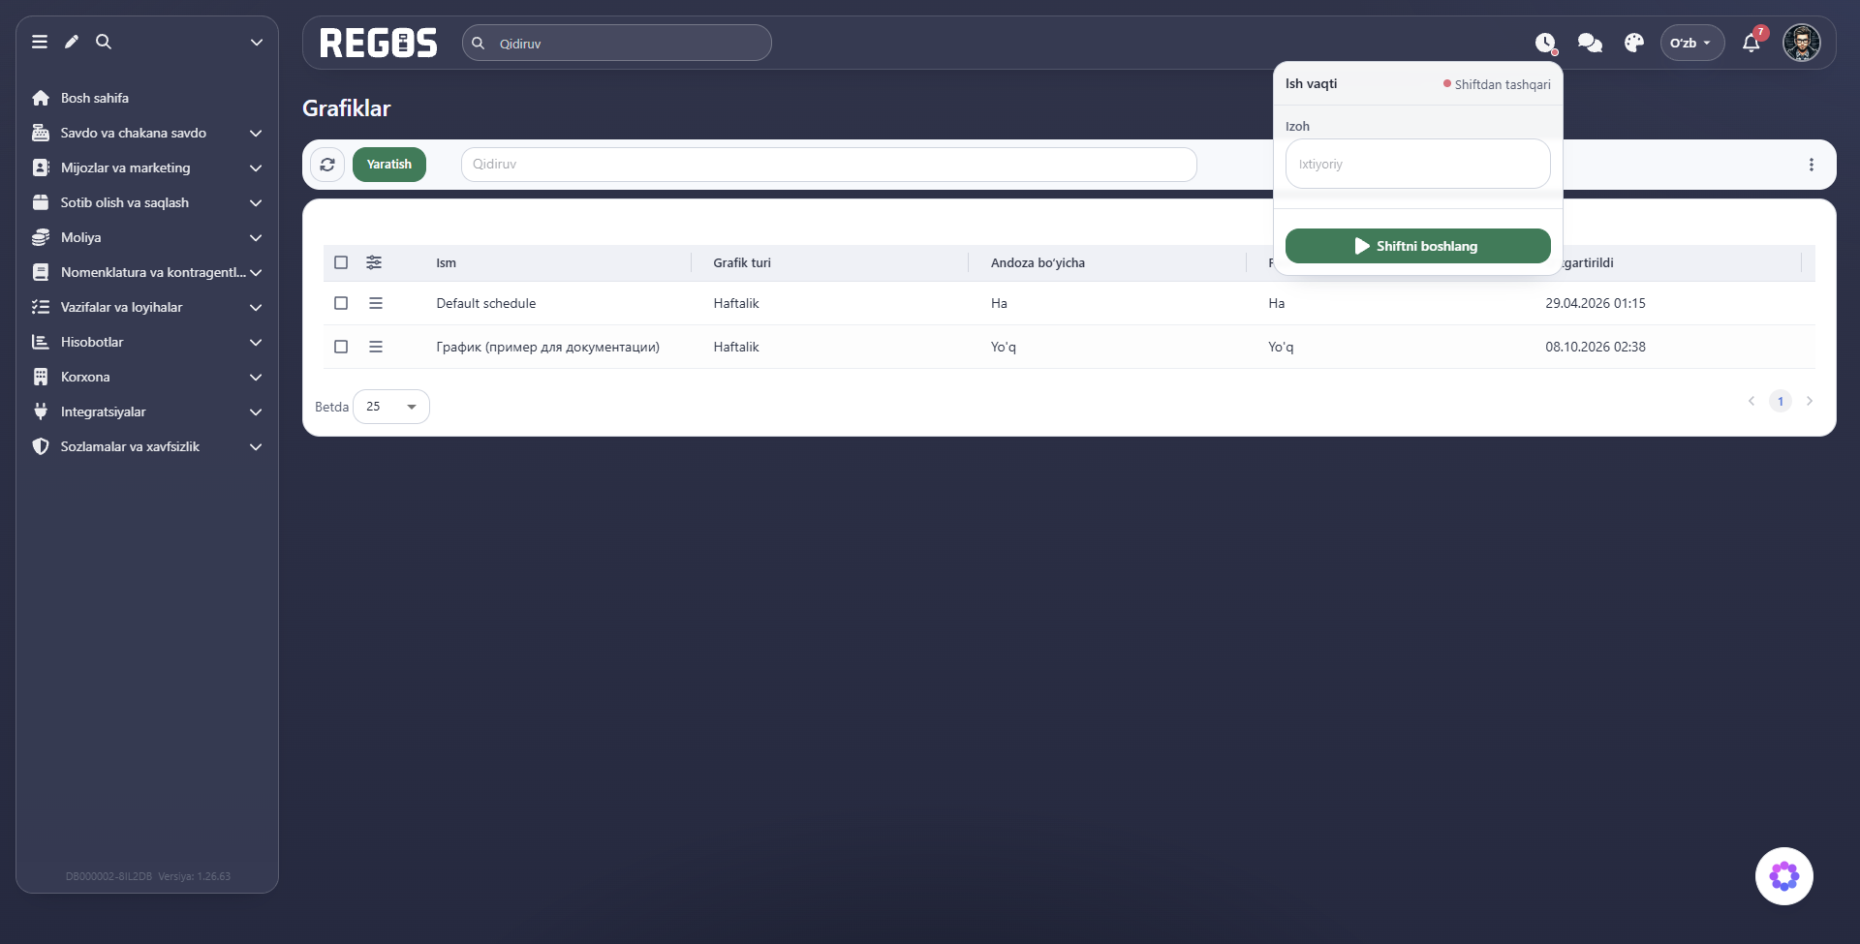Toggle the select-all header checkbox

coord(341,262)
